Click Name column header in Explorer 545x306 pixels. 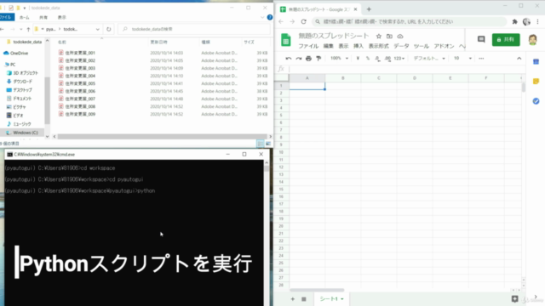pos(62,42)
